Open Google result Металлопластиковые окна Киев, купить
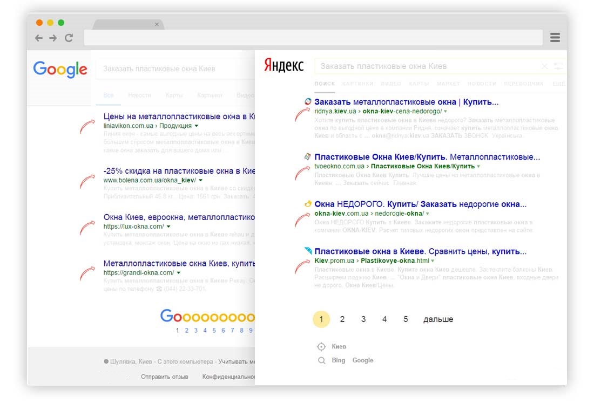594x418 pixels. 179,263
